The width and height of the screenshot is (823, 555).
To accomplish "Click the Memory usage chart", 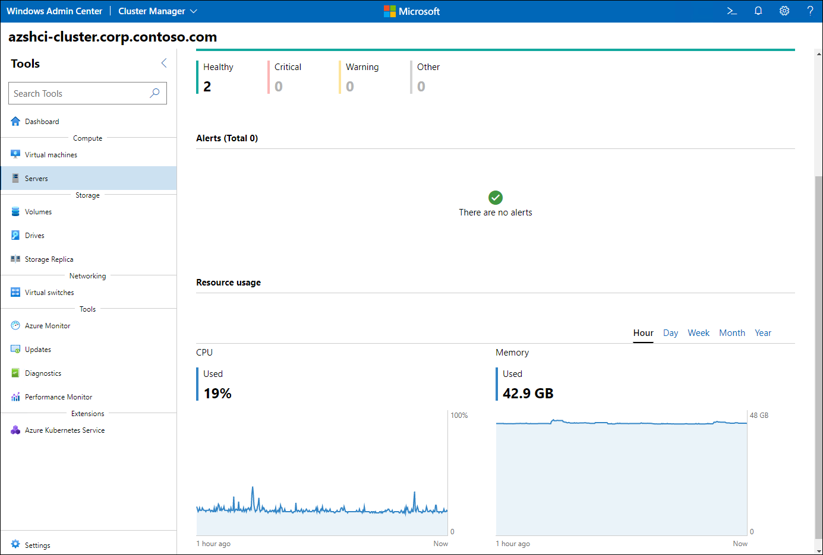I will pyautogui.click(x=622, y=473).
